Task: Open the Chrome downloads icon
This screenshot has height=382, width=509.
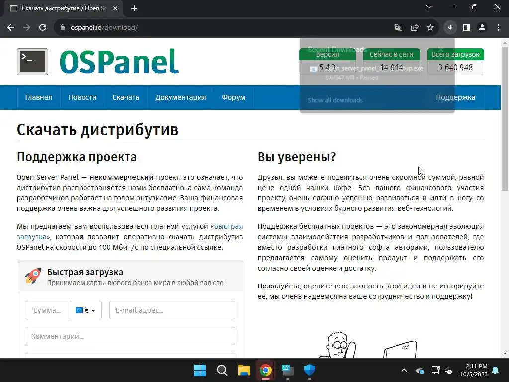Action: [450, 28]
